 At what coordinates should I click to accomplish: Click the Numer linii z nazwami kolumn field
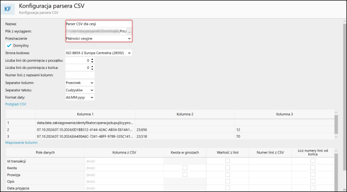80,75
